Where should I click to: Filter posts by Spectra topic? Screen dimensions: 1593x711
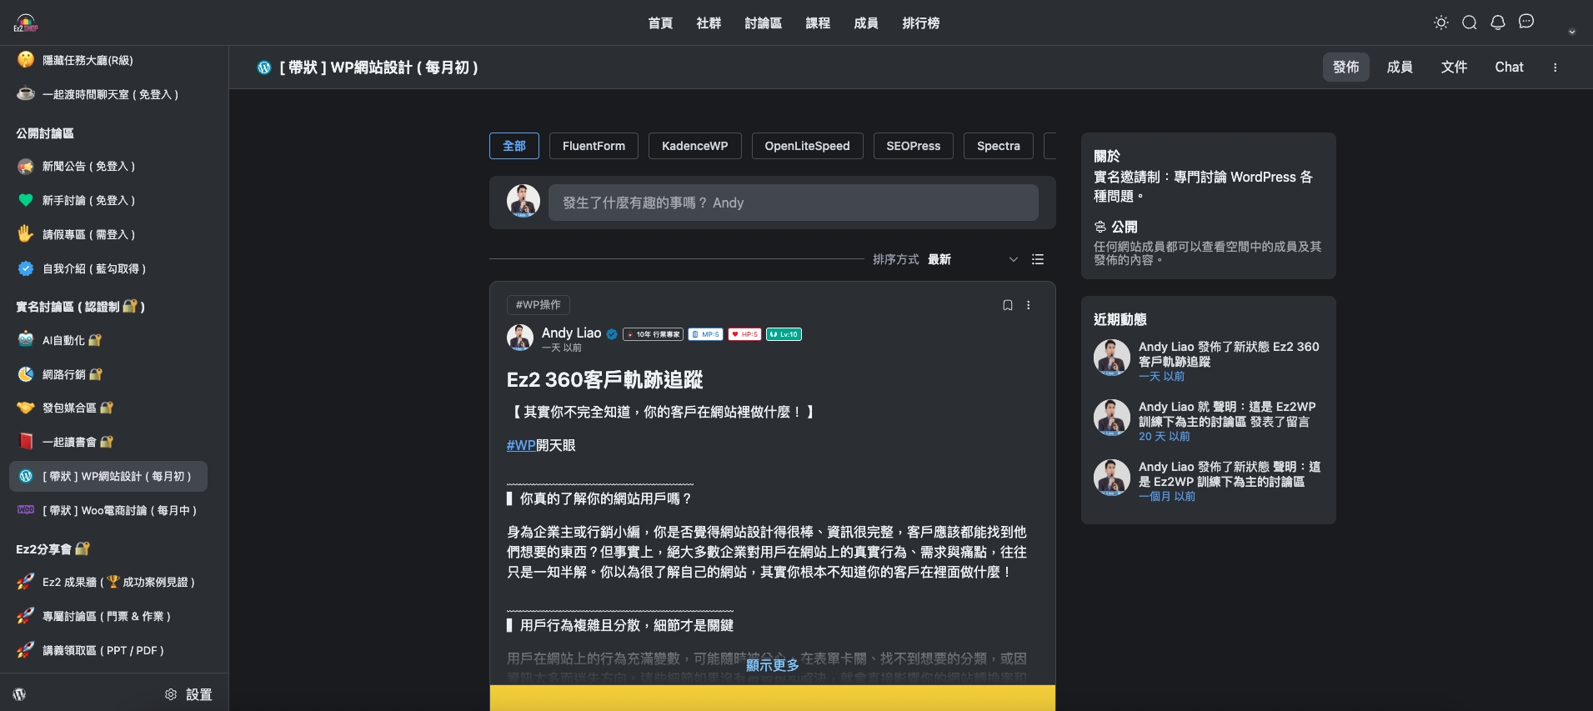coord(998,146)
